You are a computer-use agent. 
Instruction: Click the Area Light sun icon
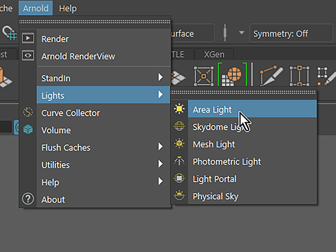coord(179,109)
